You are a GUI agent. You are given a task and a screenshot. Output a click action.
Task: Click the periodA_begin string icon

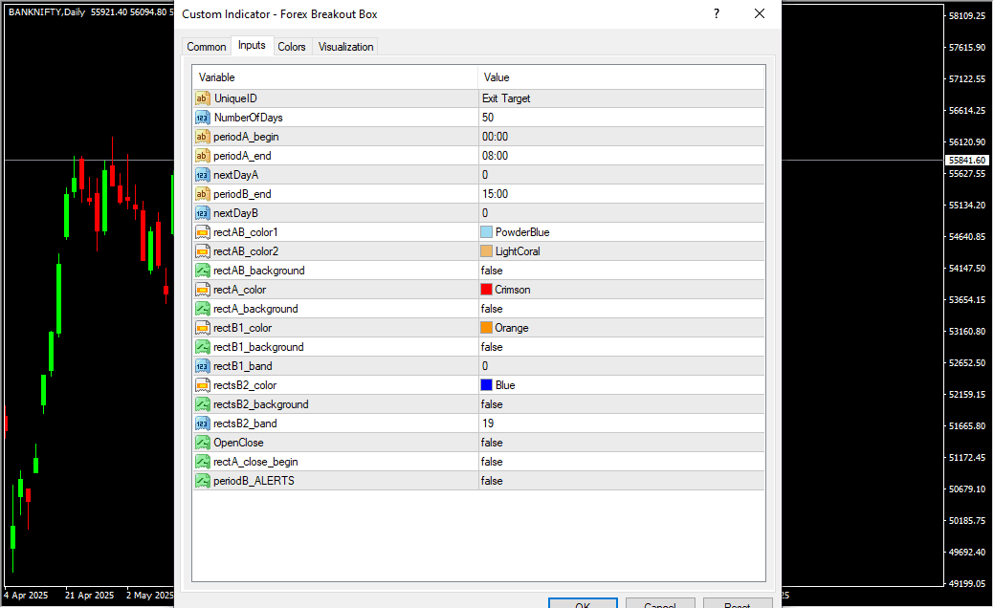click(203, 137)
